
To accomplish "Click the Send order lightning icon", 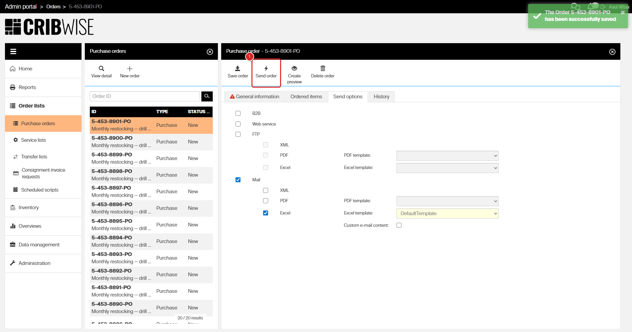I will (266, 68).
